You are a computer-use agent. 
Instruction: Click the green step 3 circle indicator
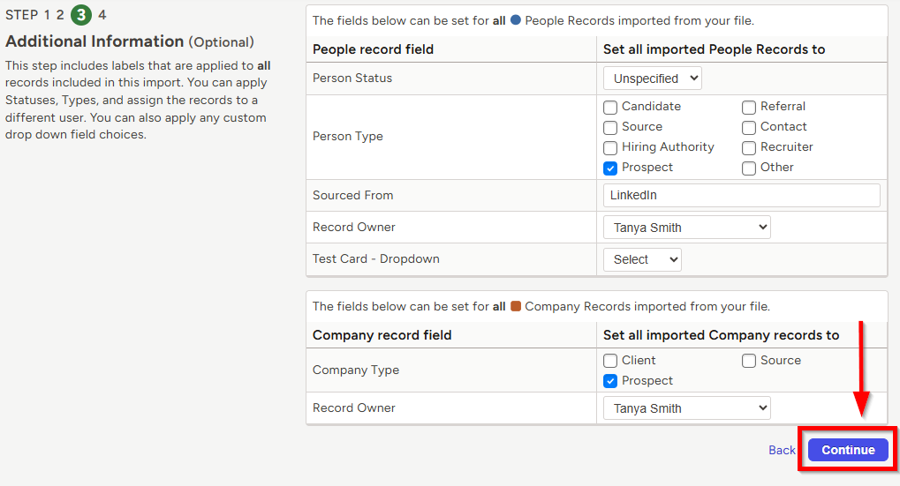[x=81, y=15]
